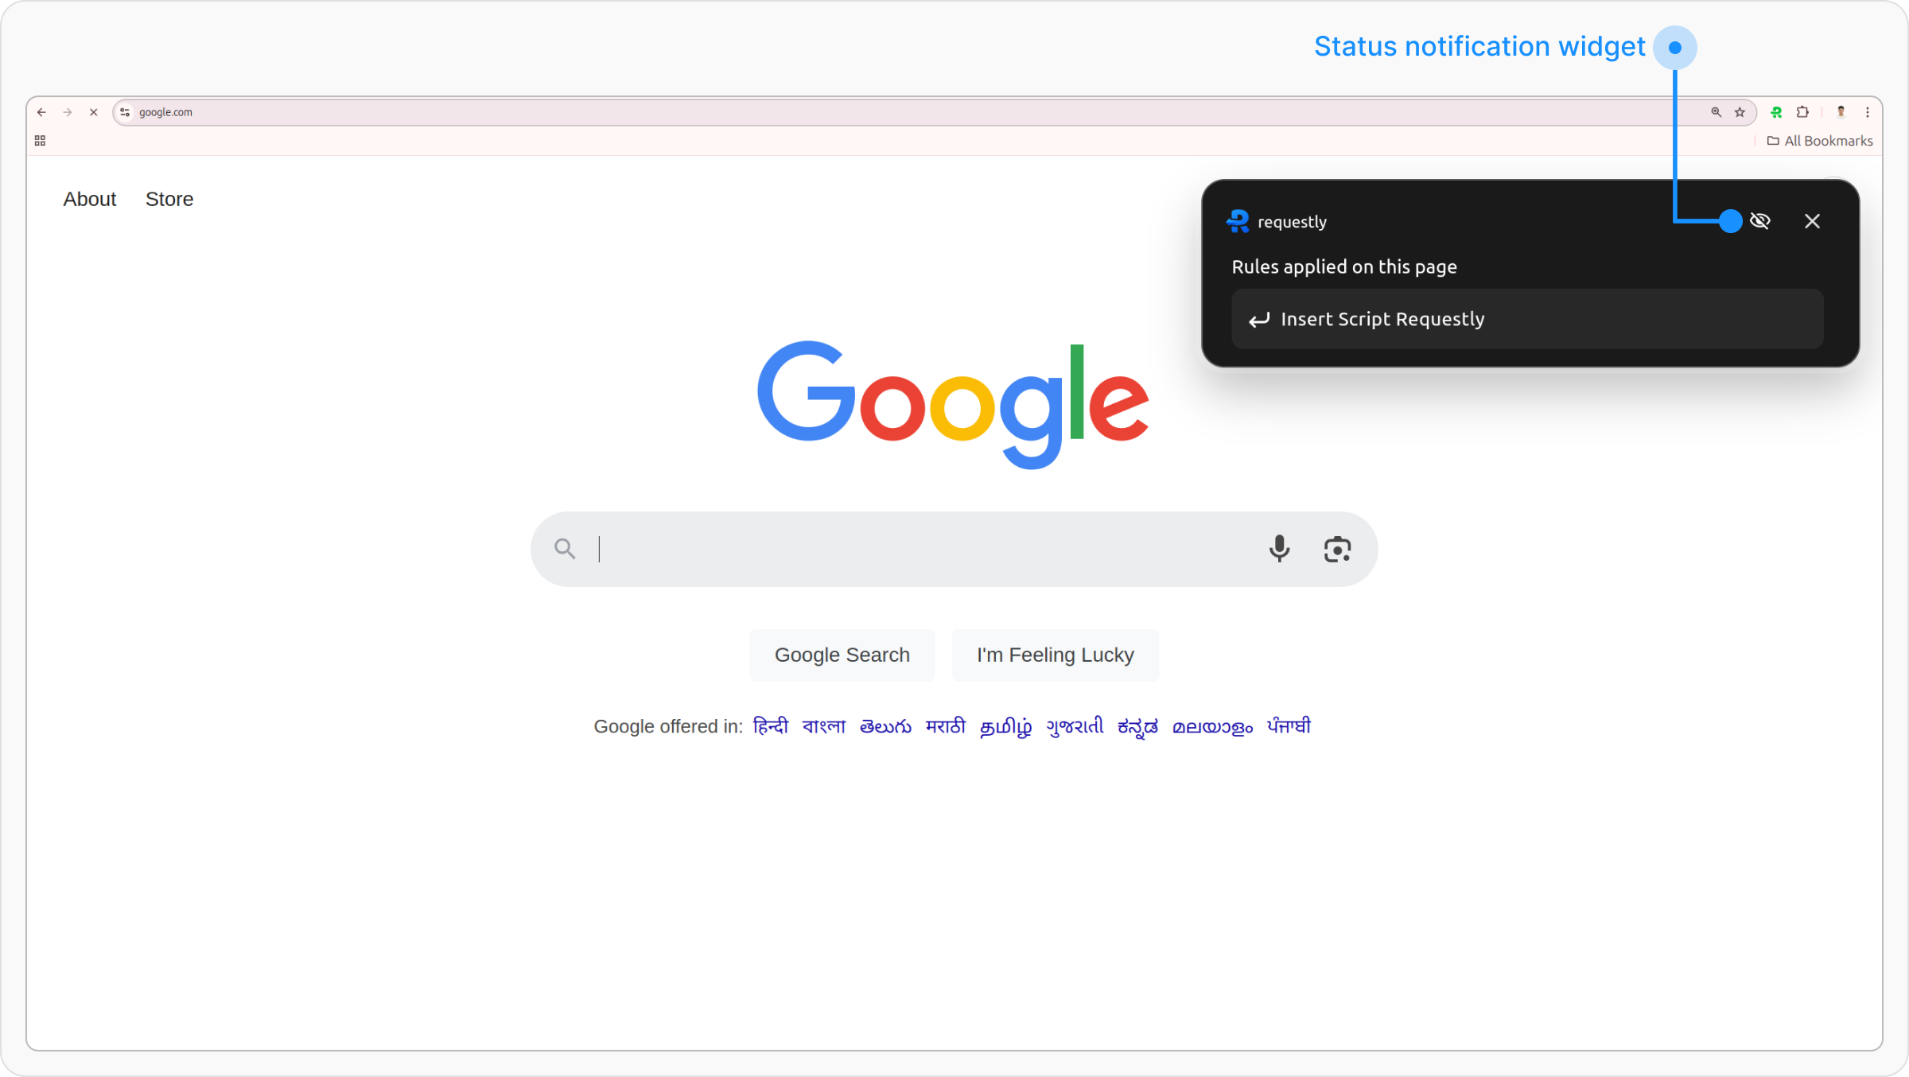Open the Extensions puzzle icon
The width and height of the screenshot is (1909, 1077).
pos(1802,112)
